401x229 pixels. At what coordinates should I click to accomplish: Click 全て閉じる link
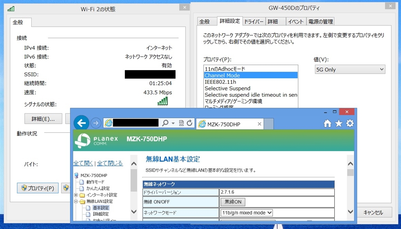pyautogui.click(x=110, y=163)
